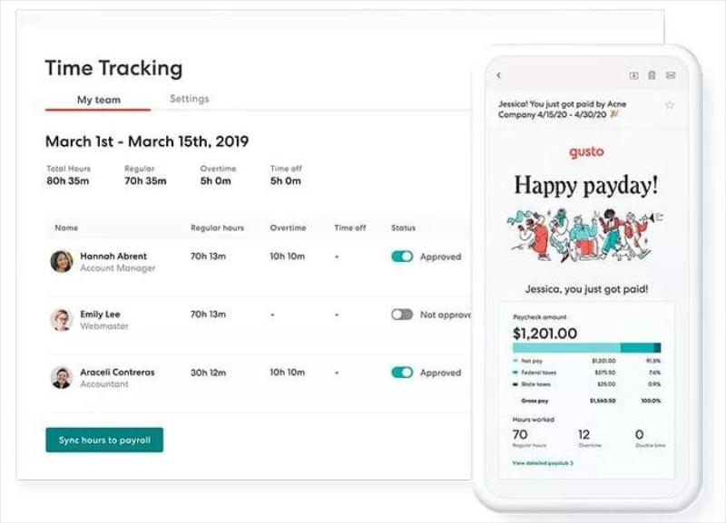Switch to the My team tab
This screenshot has width=726, height=523.
pos(98,100)
